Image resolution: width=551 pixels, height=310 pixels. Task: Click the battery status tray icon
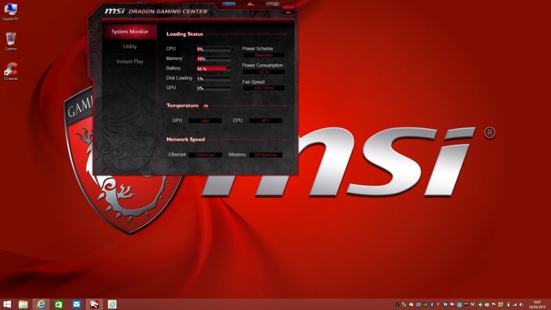pos(508,304)
